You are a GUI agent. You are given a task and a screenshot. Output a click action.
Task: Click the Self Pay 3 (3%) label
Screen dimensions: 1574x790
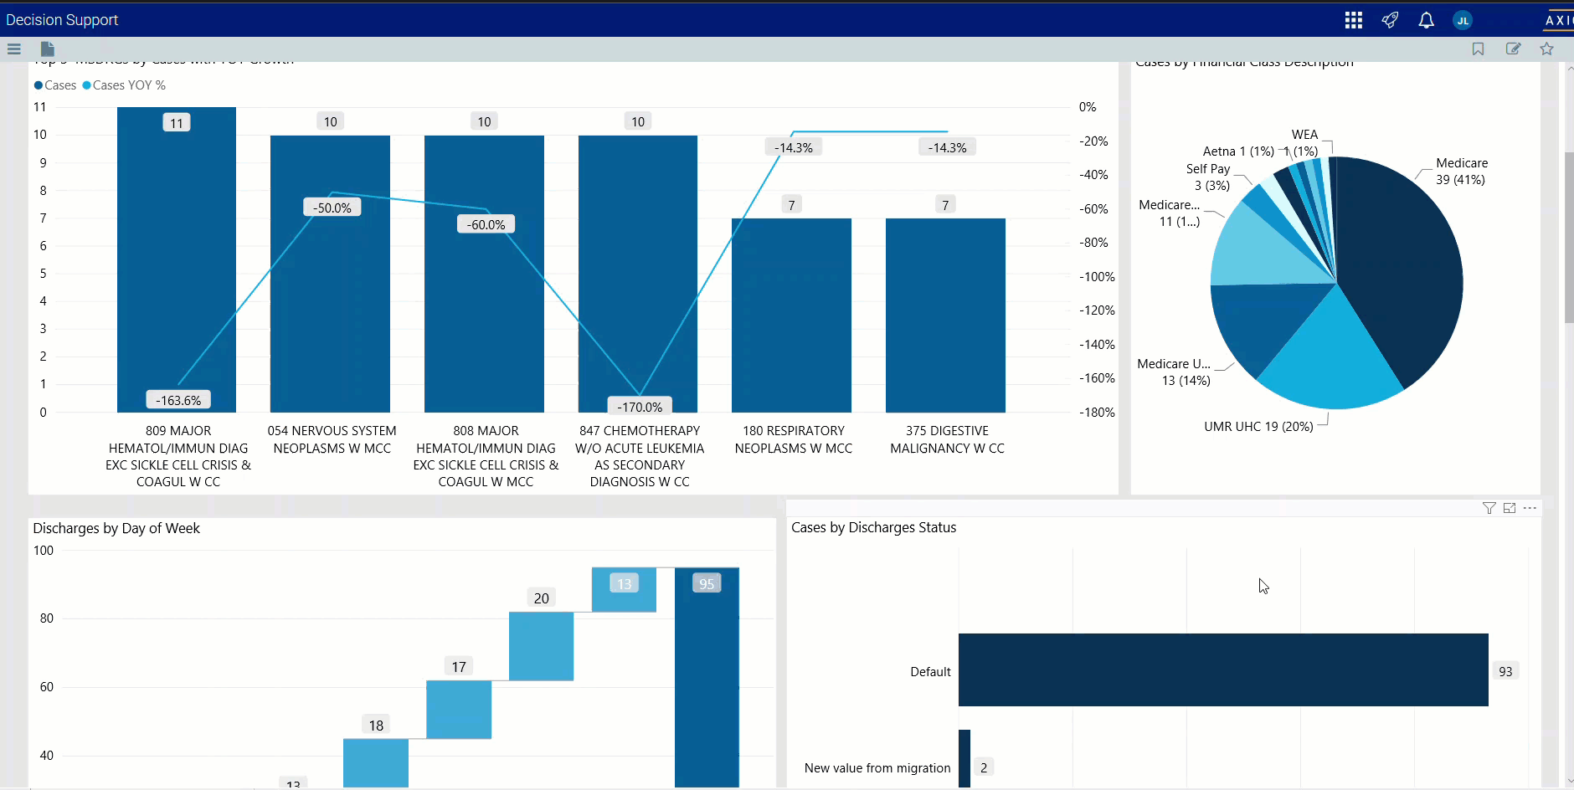tap(1208, 177)
